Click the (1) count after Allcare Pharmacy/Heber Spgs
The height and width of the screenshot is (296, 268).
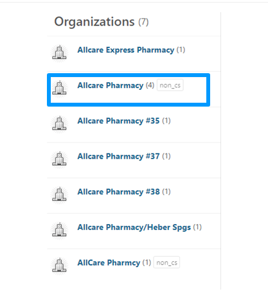click(x=197, y=227)
